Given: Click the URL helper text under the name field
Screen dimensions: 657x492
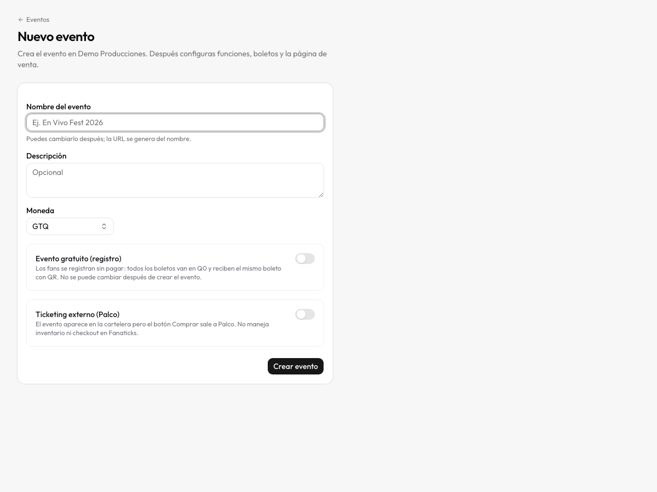Looking at the screenshot, I should pyautogui.click(x=108, y=139).
